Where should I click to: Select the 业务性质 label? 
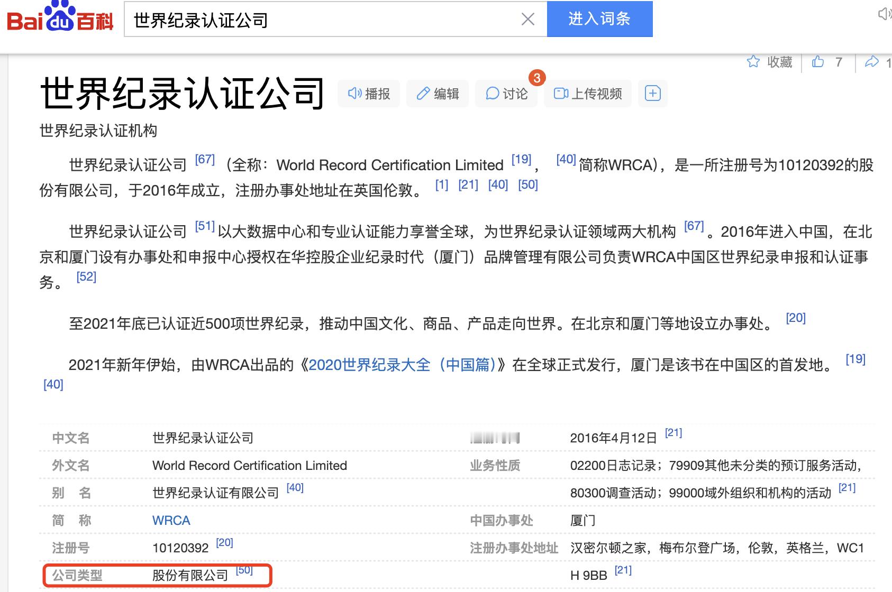[x=495, y=465]
